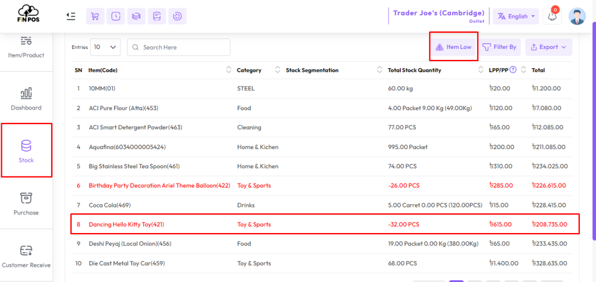
Task: Select the 10MM(01) item row
Action: 322,89
